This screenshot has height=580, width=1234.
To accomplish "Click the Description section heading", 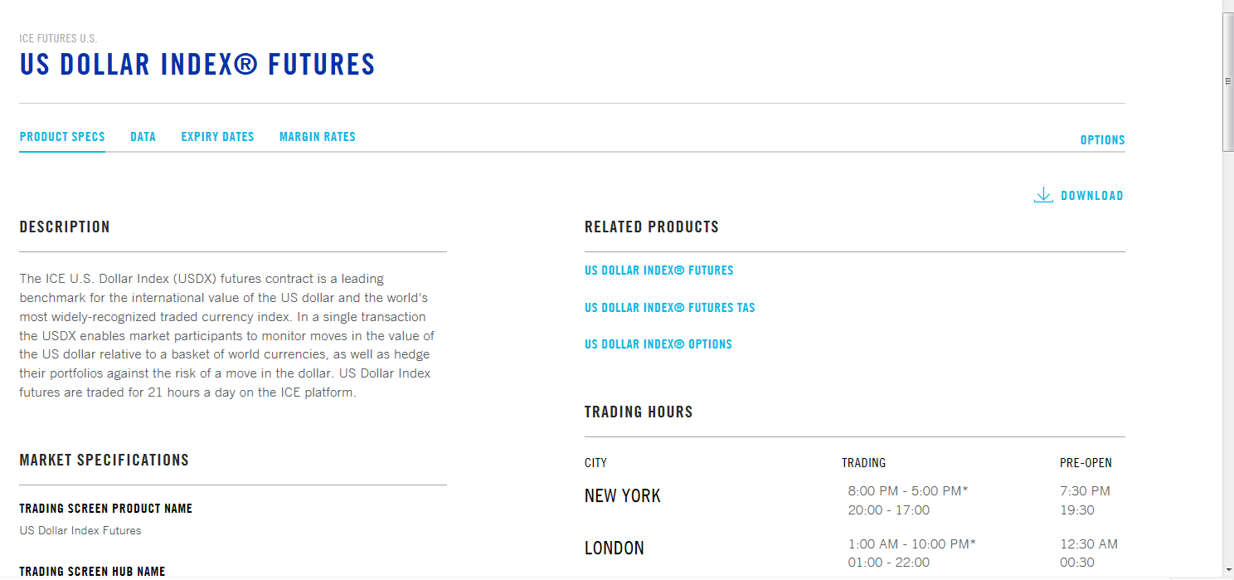I will [x=65, y=227].
